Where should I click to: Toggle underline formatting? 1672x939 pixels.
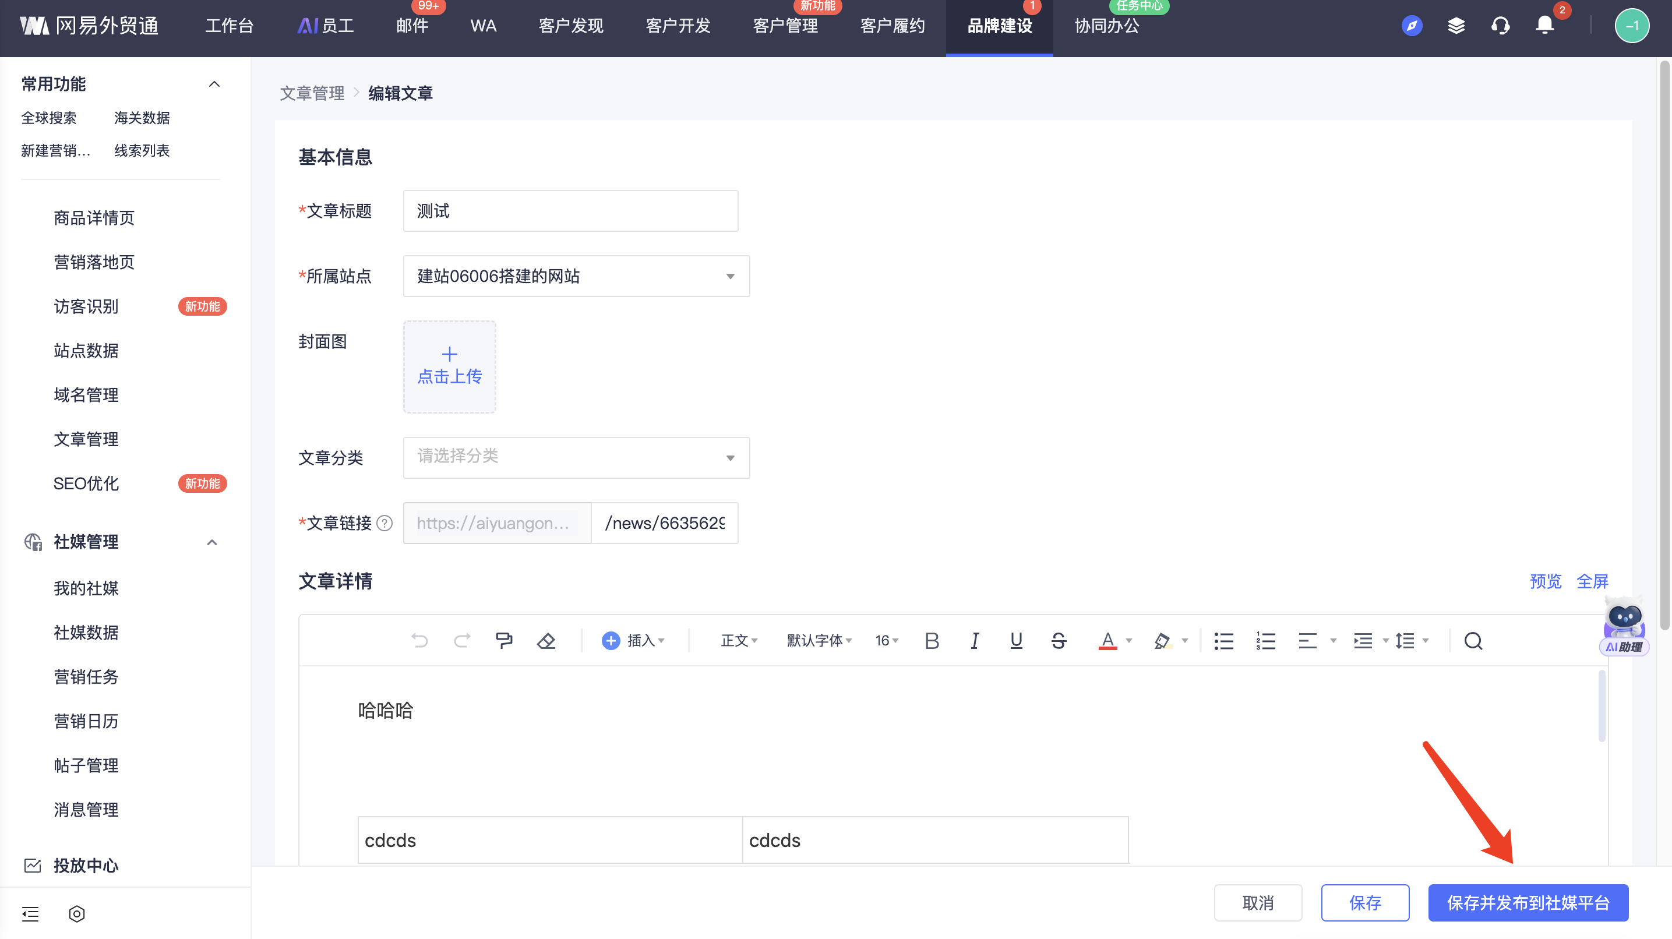click(x=1017, y=641)
